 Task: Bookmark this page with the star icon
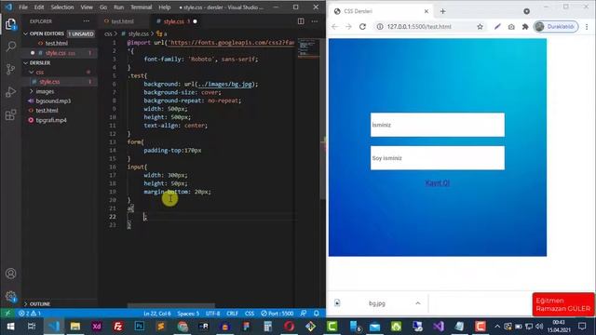[481, 27]
